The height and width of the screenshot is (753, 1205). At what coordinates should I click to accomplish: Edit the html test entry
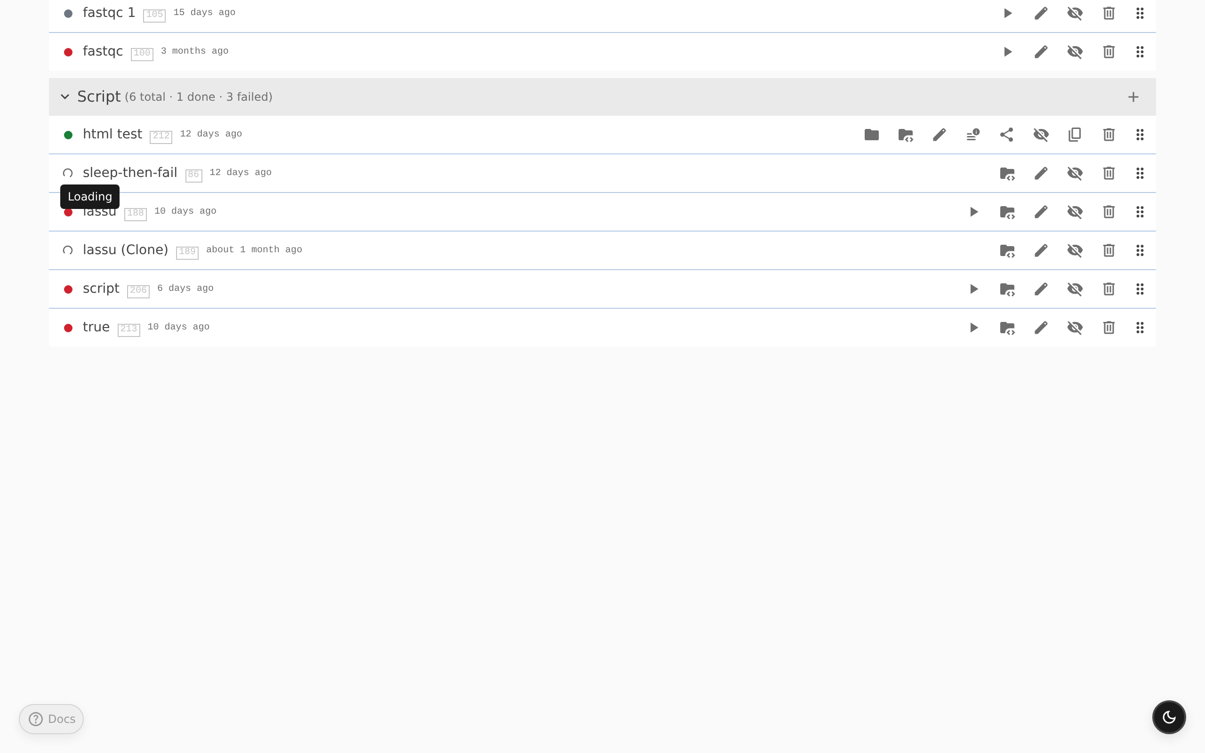[940, 135]
